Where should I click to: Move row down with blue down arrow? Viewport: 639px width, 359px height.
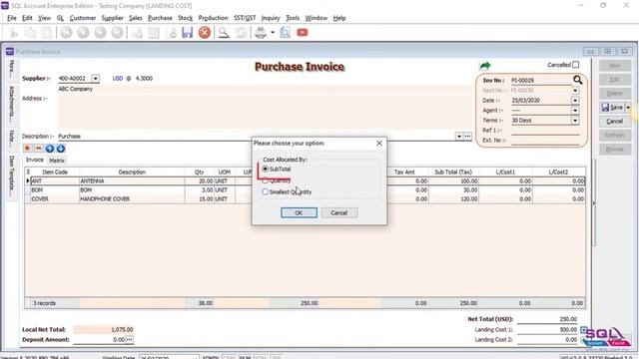click(61, 149)
